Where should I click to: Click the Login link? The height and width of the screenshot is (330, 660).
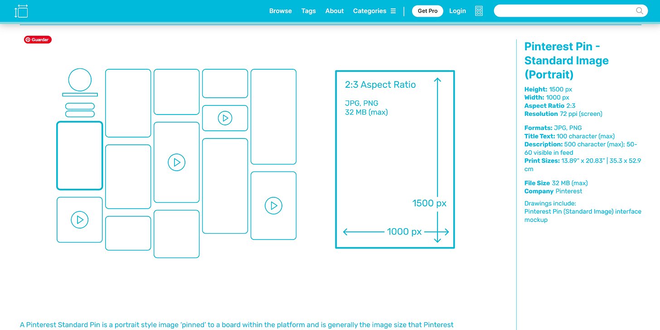tap(457, 11)
